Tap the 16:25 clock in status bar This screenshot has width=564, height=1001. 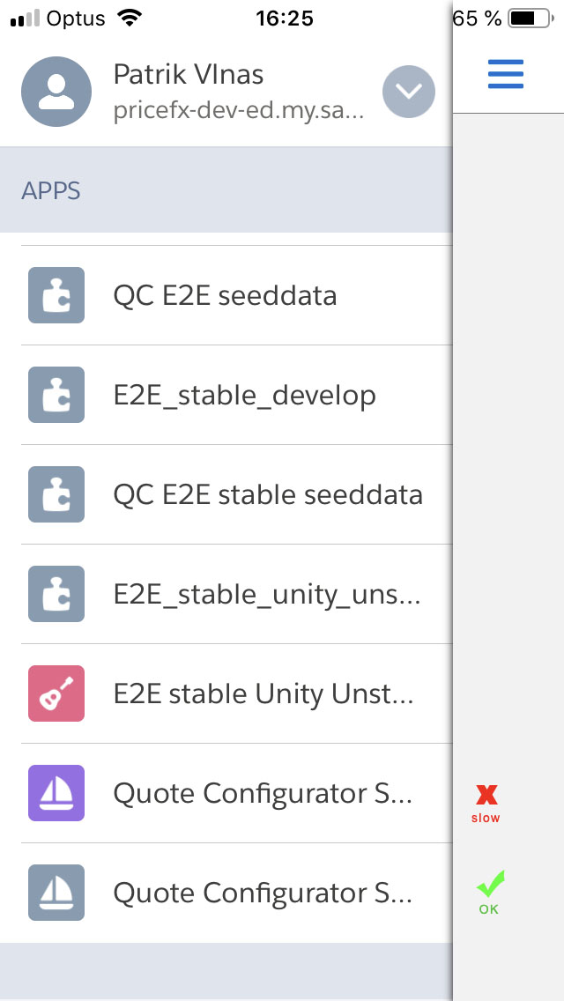tap(282, 18)
